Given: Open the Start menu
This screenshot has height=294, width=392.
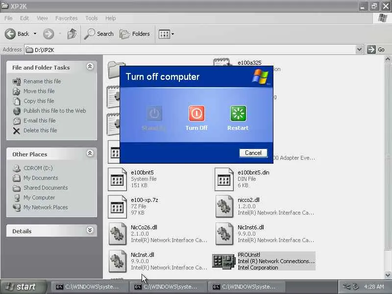Looking at the screenshot, I should coord(23,287).
